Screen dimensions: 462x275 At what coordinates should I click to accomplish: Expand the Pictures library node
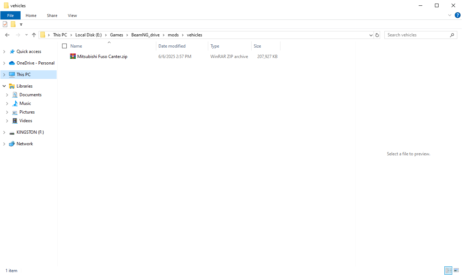click(x=7, y=112)
